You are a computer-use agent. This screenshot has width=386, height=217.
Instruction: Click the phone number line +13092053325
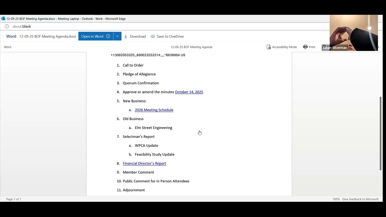pyautogui.click(x=148, y=55)
